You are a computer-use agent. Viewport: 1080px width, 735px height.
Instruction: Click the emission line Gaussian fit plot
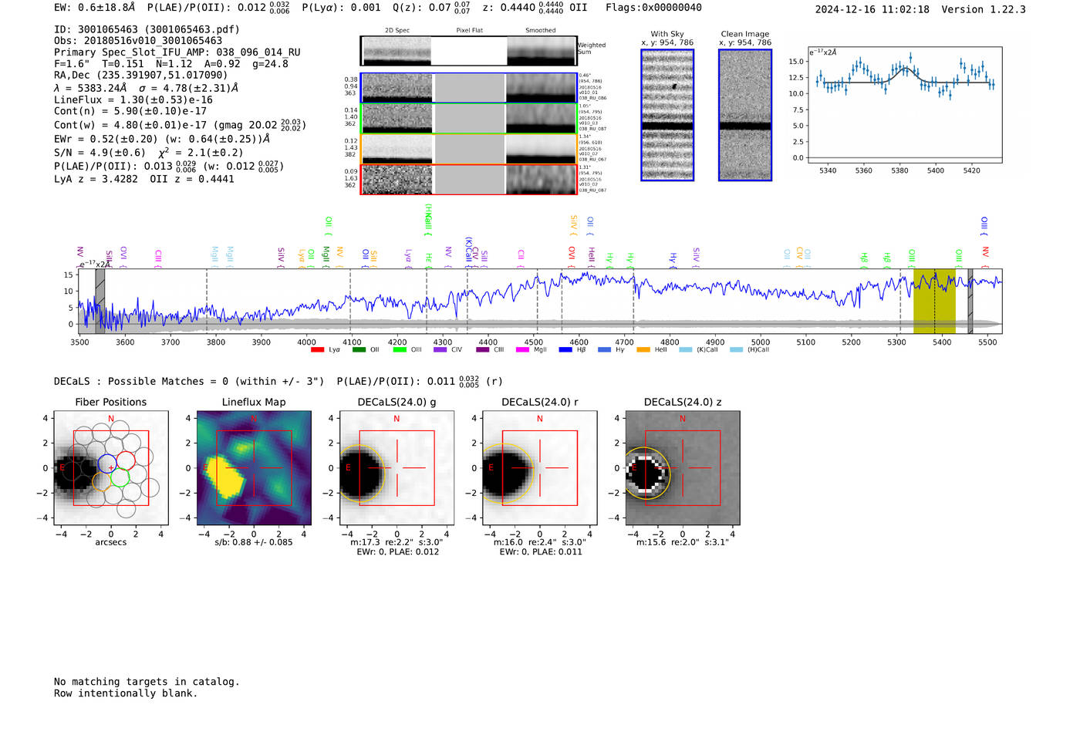point(904,106)
